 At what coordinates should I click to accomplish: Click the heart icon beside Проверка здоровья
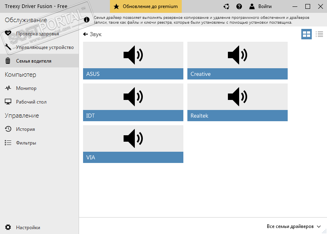[x=8, y=33]
